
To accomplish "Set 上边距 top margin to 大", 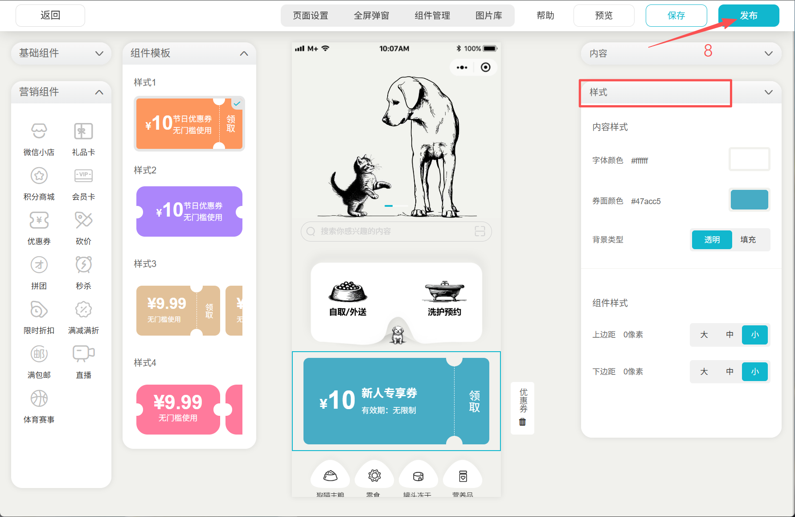I will point(704,335).
